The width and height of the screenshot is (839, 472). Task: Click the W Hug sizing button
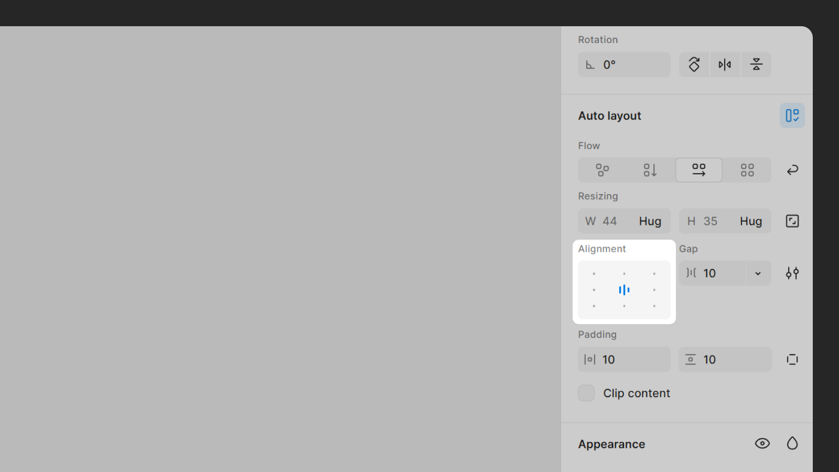pyautogui.click(x=650, y=221)
